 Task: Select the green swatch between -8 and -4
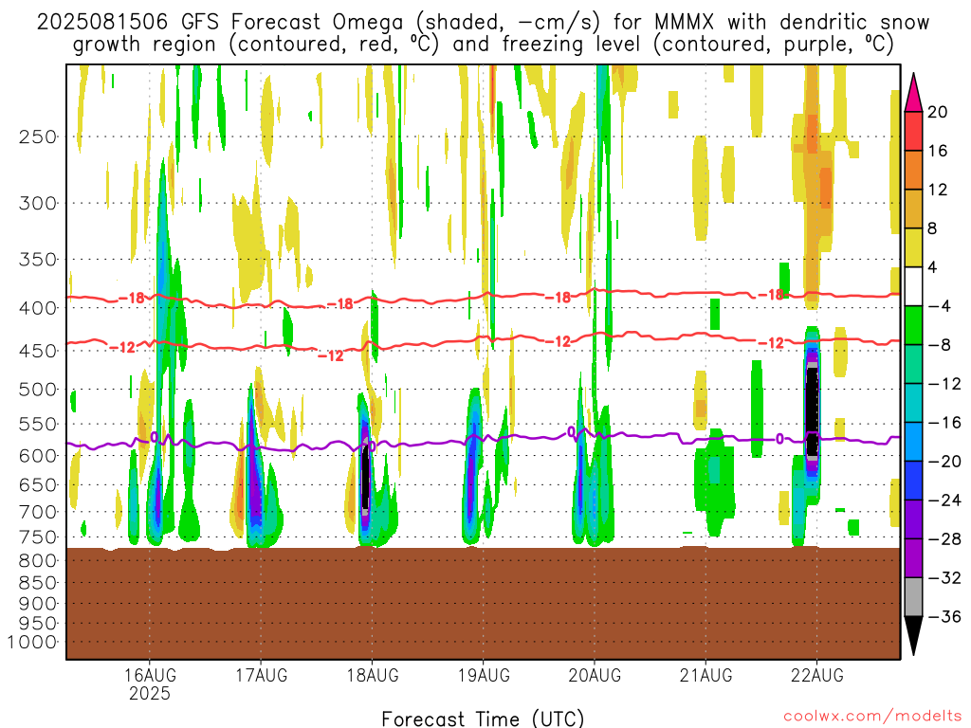coord(913,326)
